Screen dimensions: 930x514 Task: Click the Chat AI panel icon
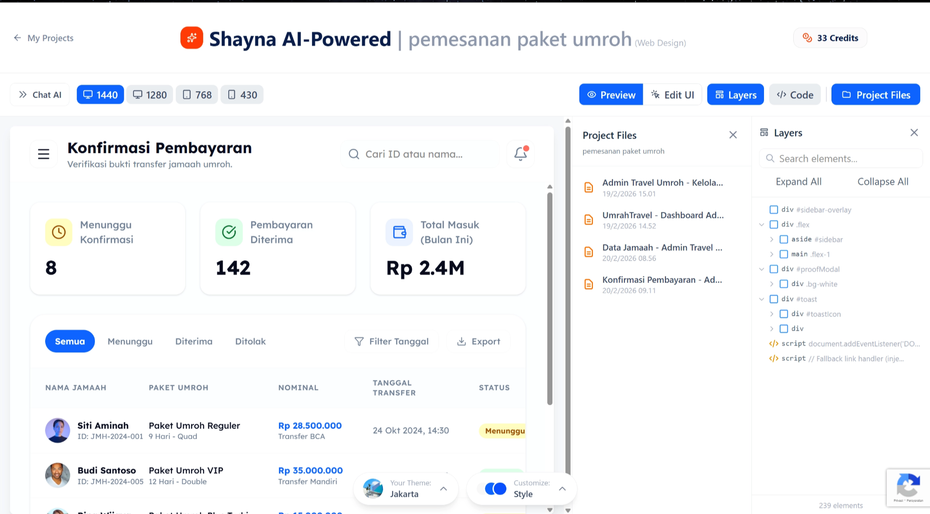[22, 94]
